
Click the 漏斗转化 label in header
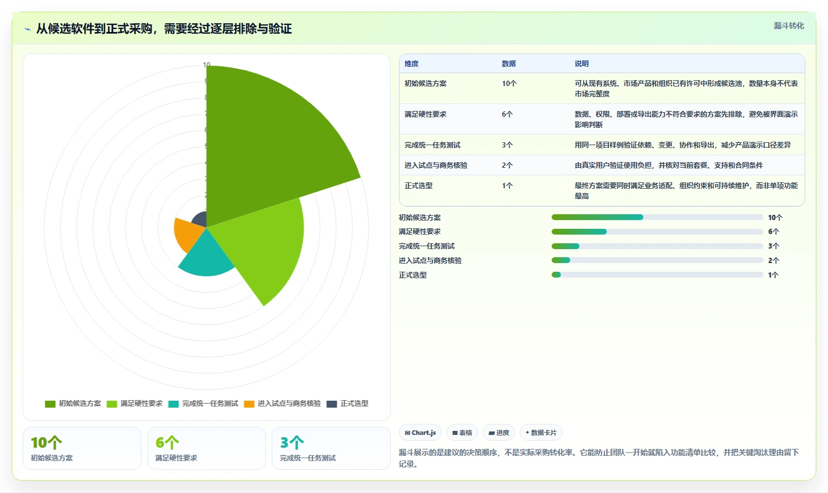pos(789,26)
